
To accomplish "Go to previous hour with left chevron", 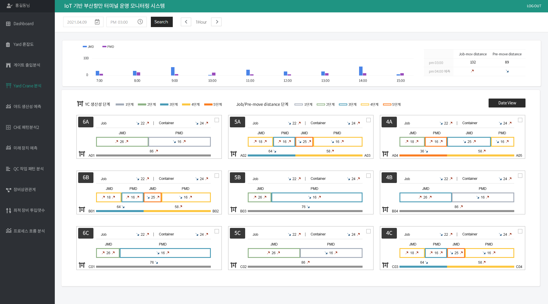I will pos(186,22).
